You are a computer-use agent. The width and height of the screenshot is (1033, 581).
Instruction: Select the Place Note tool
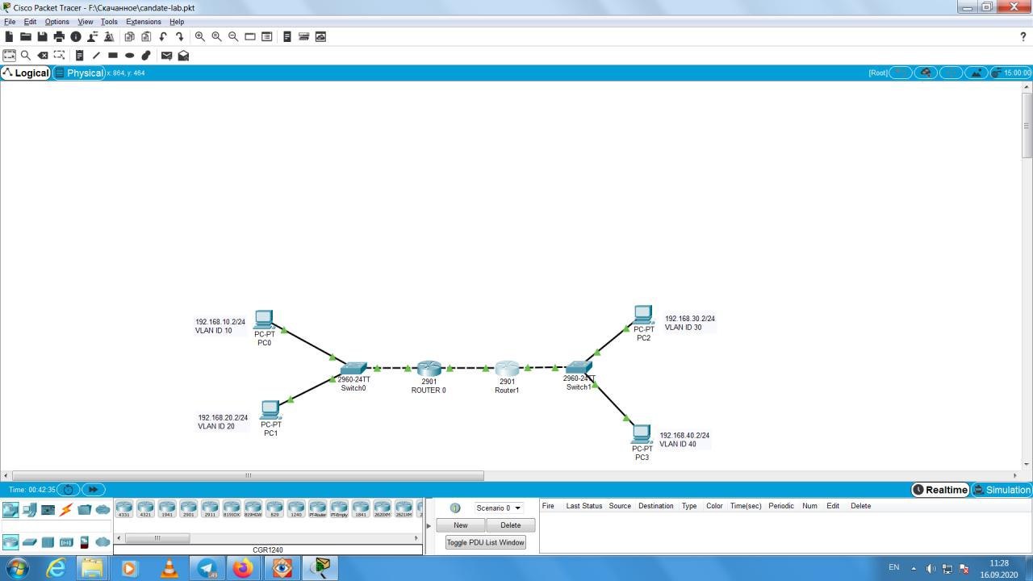coord(79,56)
